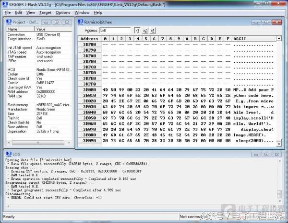Click the LOG window title icon
The width and height of the screenshot is (288, 223).
point(8,153)
